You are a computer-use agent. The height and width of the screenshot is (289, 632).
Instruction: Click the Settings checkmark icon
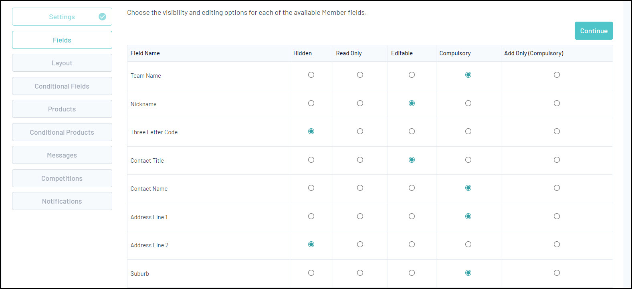[102, 17]
